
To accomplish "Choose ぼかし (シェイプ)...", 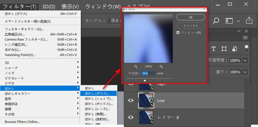I will 99,99.
